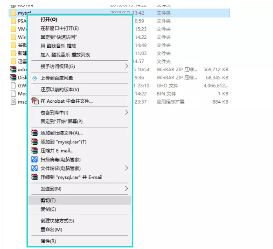Image resolution: width=273 pixels, height=249 pixels.
Task: Click the 68,345 KB size cell
Action: click(217, 77)
